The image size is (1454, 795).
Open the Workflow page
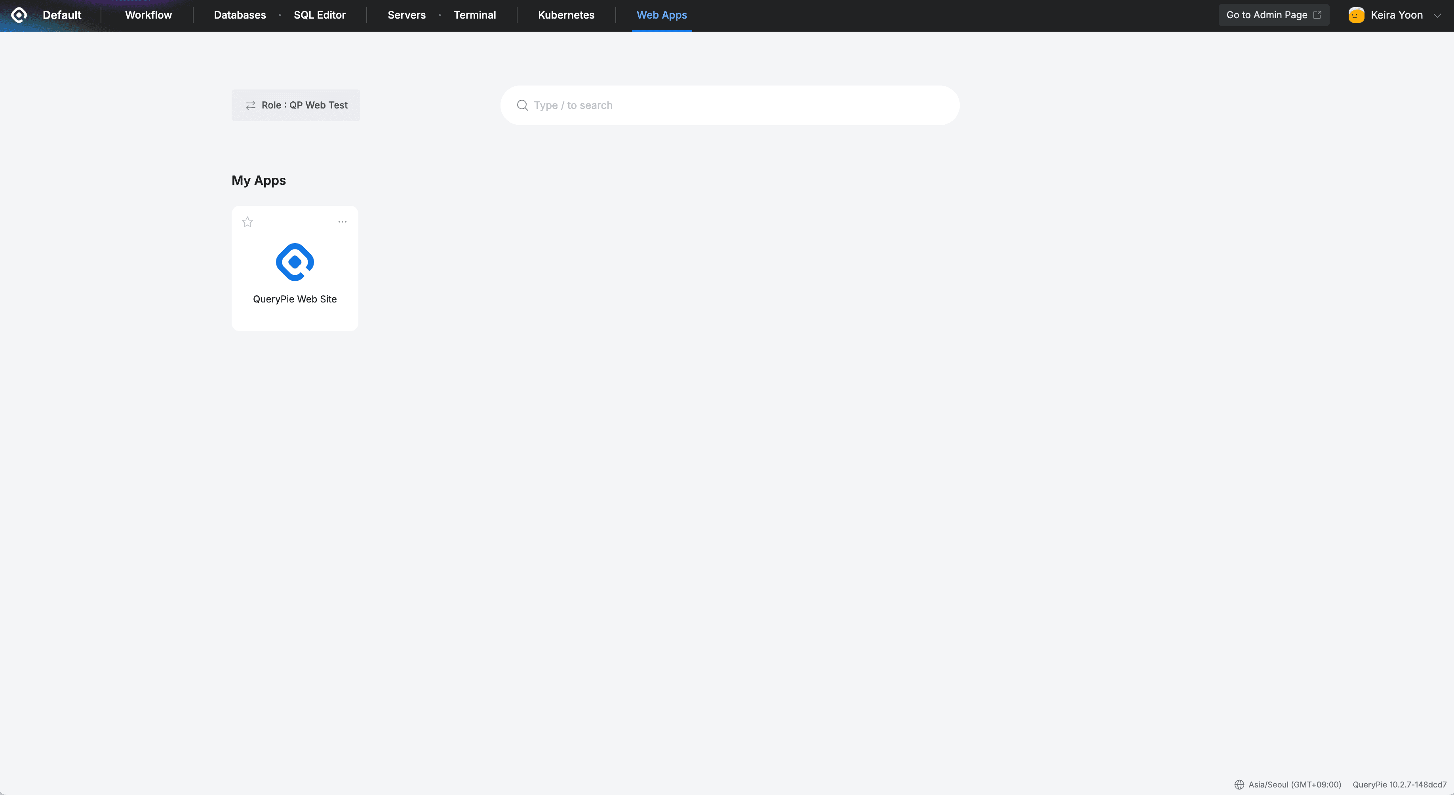pyautogui.click(x=148, y=15)
